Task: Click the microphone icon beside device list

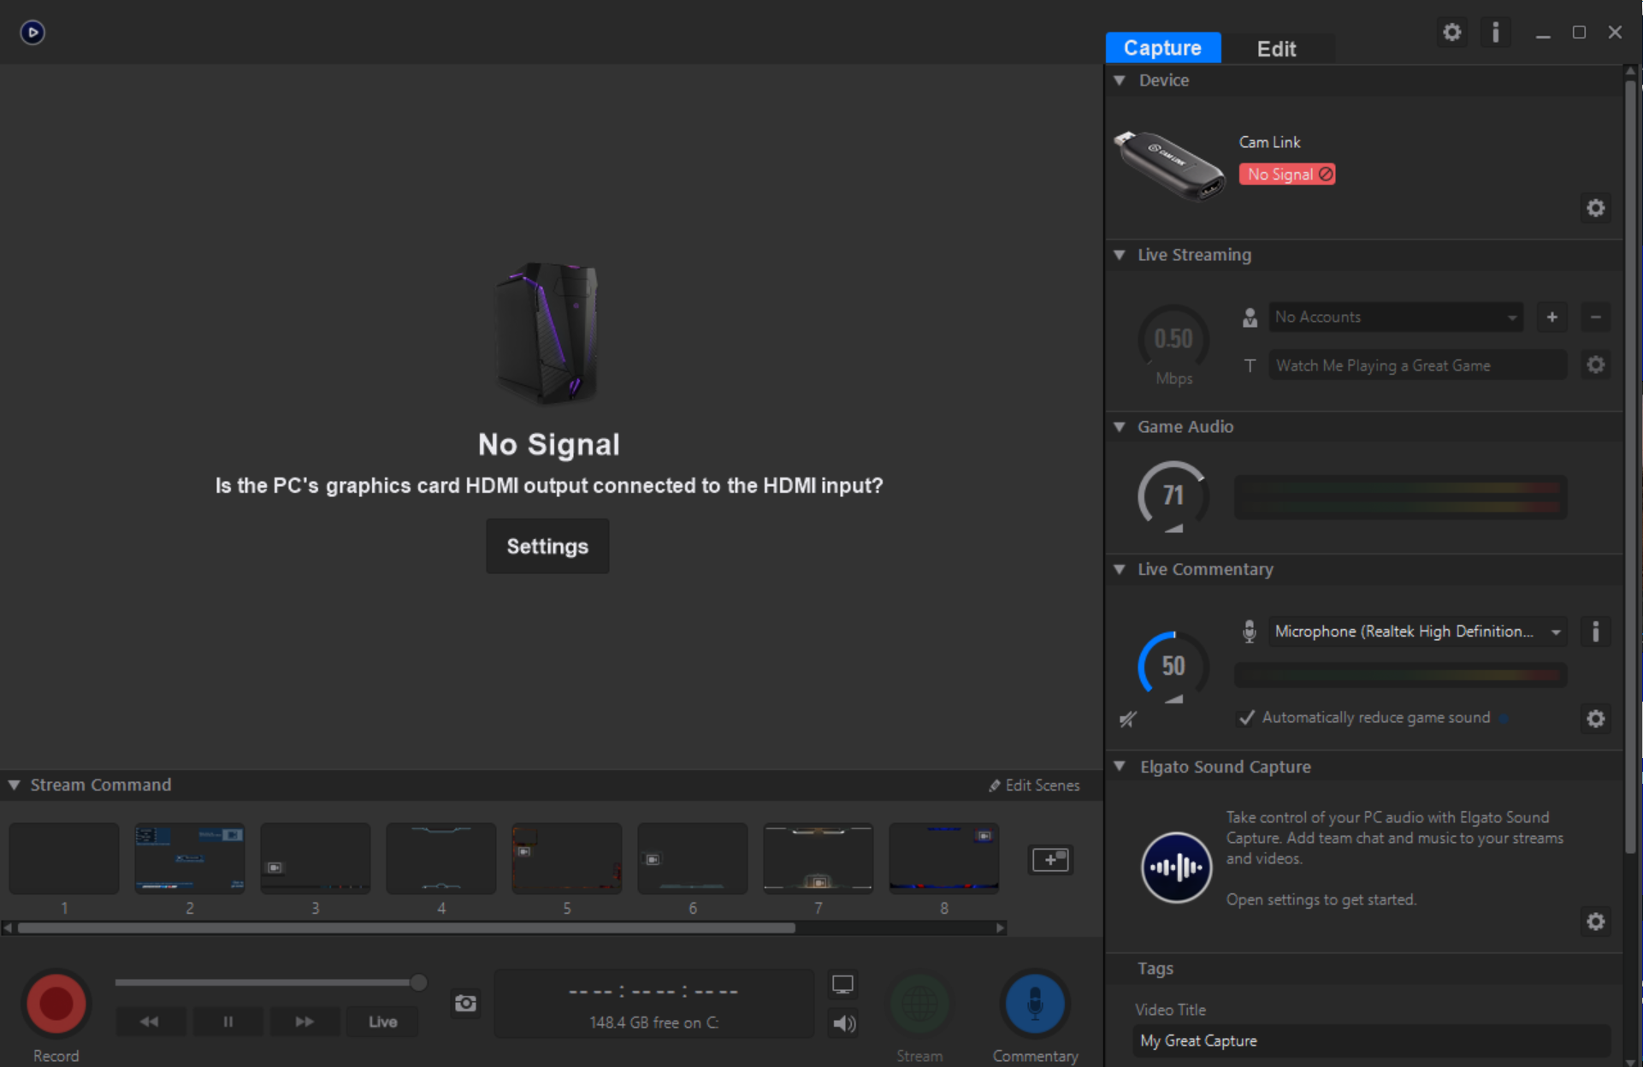Action: 1250,631
